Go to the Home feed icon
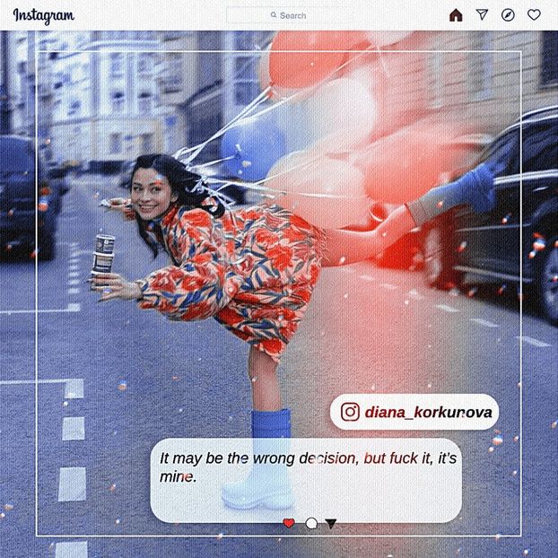Screen dimensions: 558x558 coord(456,15)
